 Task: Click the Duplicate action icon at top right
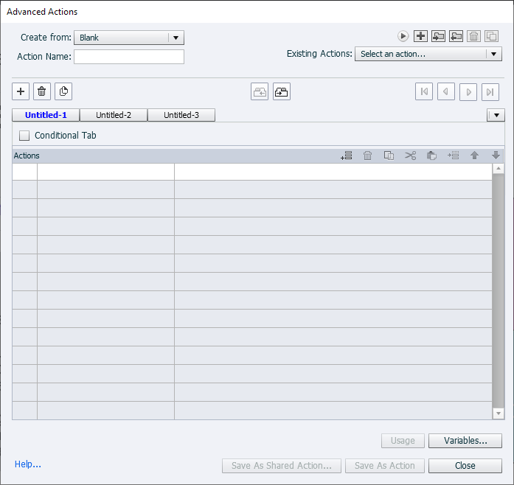tap(491, 36)
